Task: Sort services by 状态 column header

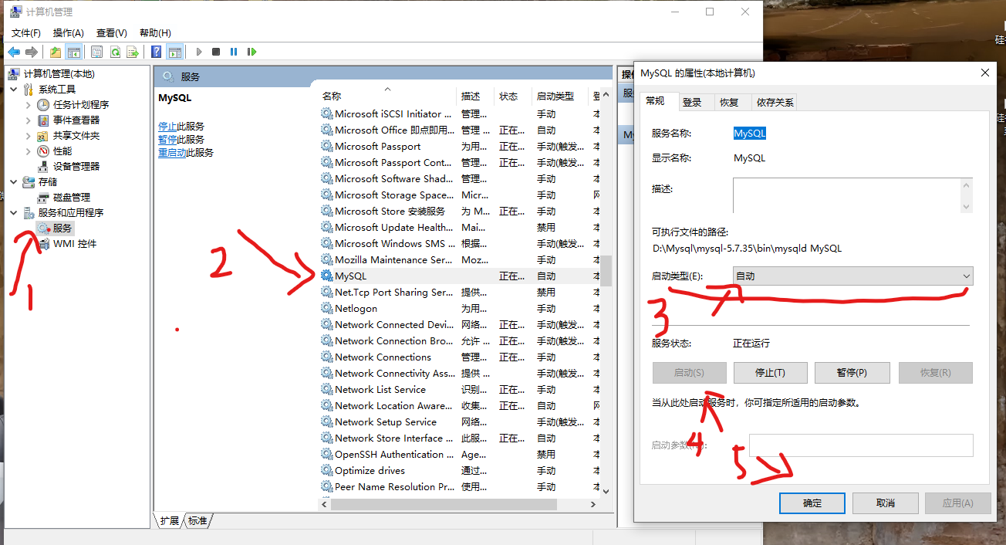Action: pos(513,96)
